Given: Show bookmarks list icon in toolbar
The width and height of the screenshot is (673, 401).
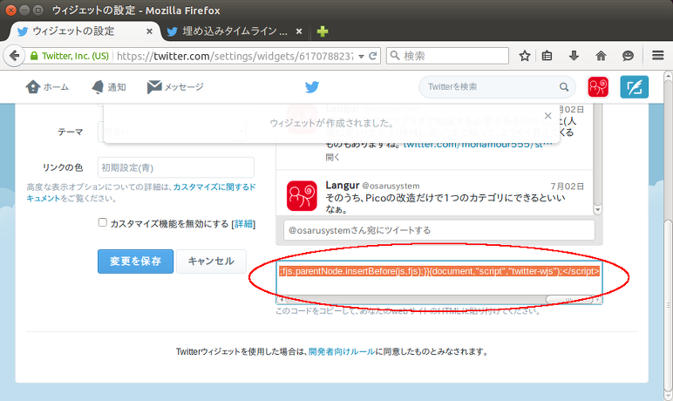Looking at the screenshot, I should 547,56.
